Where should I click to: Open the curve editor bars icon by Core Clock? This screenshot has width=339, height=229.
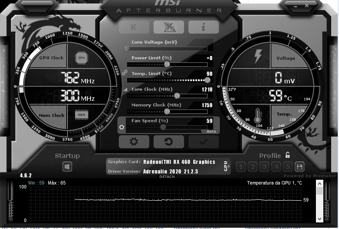[x=125, y=89]
